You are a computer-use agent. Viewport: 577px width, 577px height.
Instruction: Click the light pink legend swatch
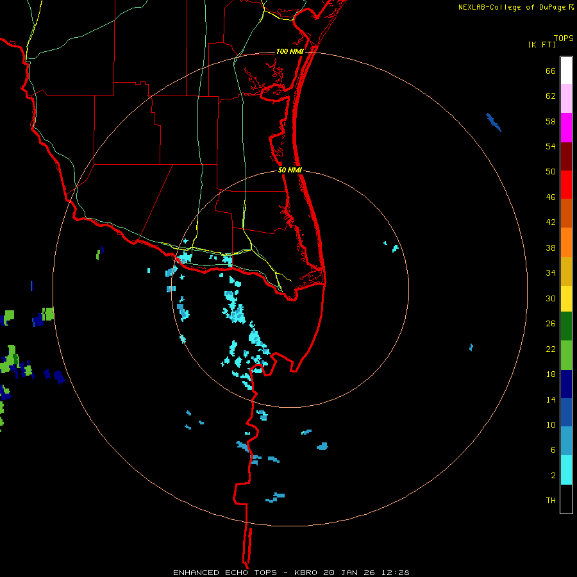coord(566,99)
